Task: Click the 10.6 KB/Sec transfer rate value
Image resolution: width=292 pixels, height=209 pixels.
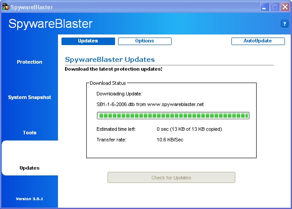Action: coord(170,140)
